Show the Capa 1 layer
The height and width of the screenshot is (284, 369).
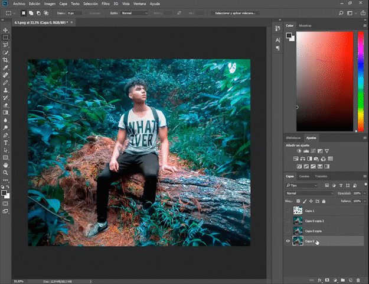[288, 211]
